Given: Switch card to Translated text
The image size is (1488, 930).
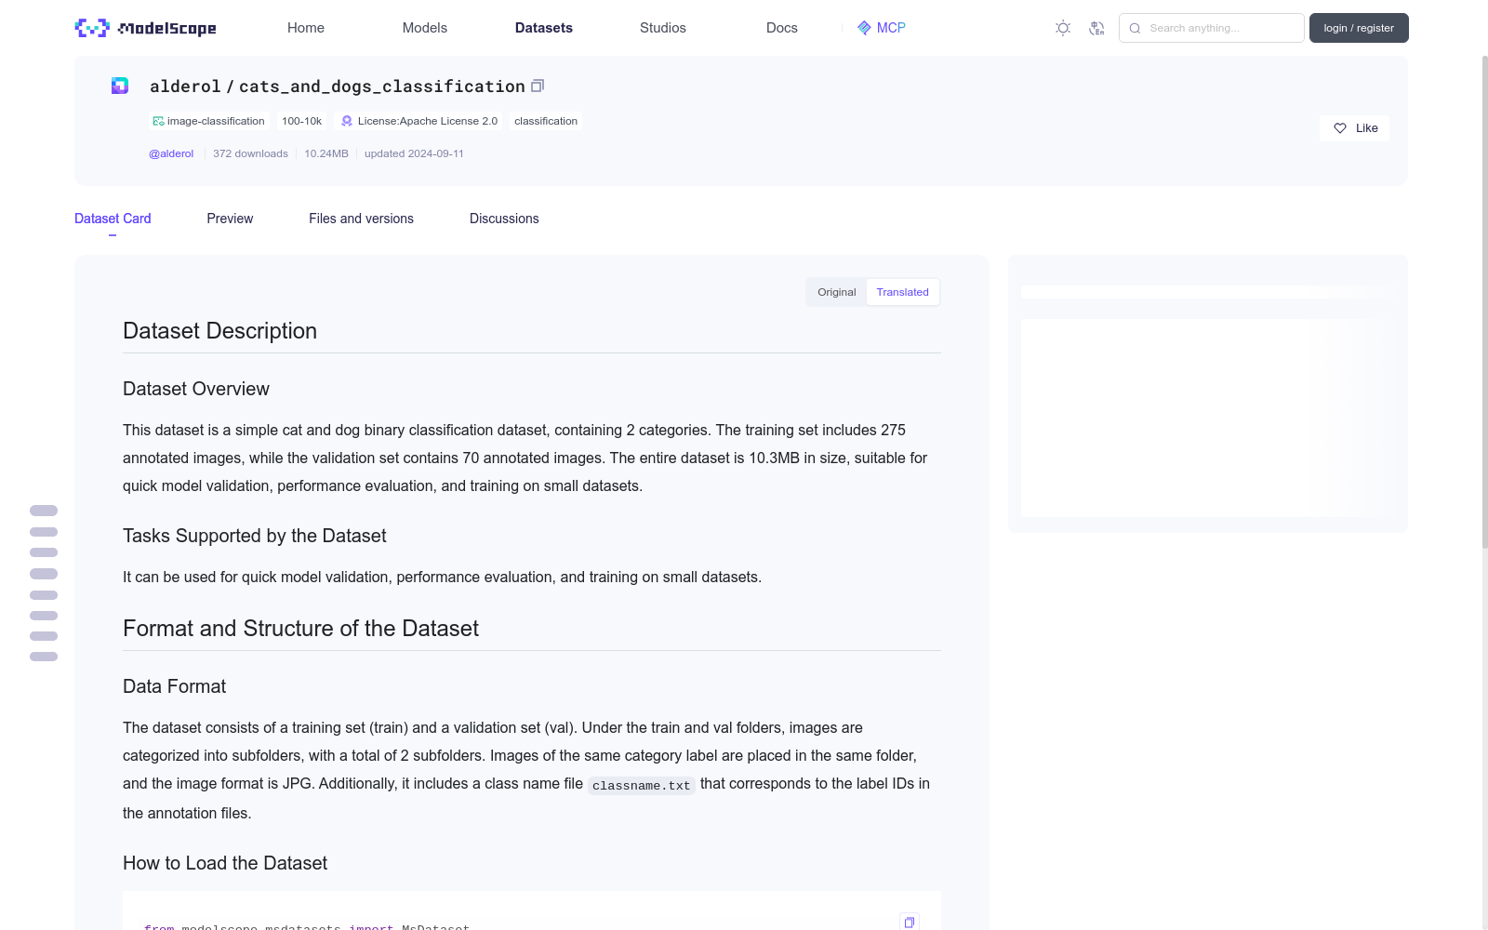Looking at the screenshot, I should [x=902, y=292].
